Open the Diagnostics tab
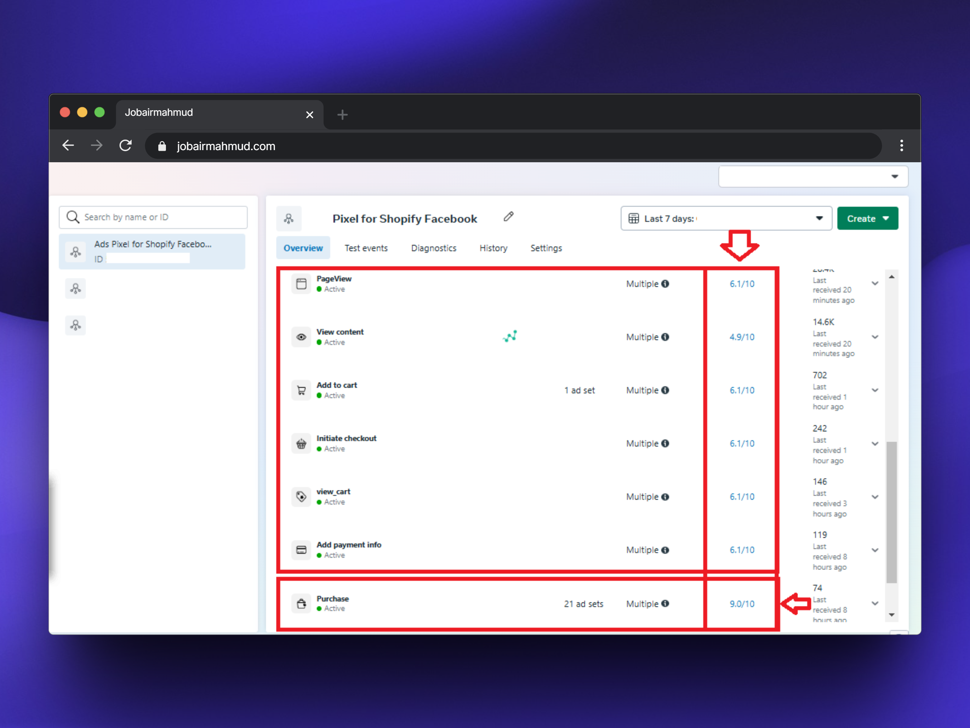The width and height of the screenshot is (970, 728). [434, 248]
